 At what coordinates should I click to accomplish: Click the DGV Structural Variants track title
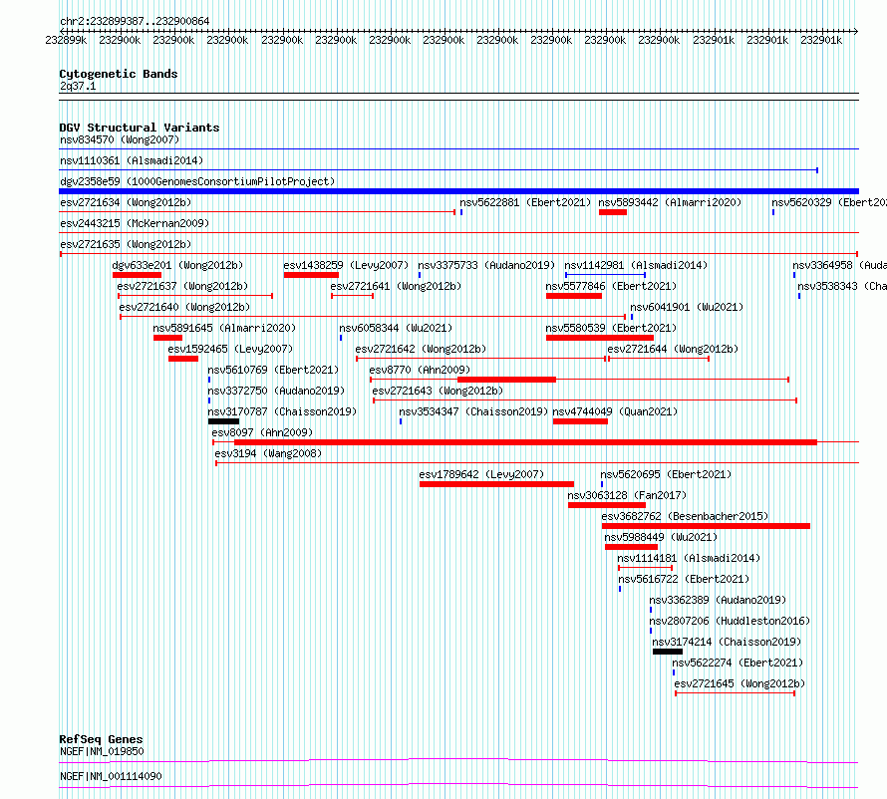pyautogui.click(x=140, y=128)
